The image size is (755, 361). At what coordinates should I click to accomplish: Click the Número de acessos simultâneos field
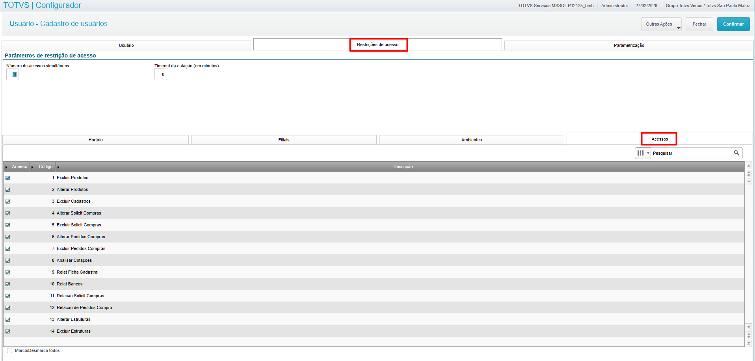point(13,74)
